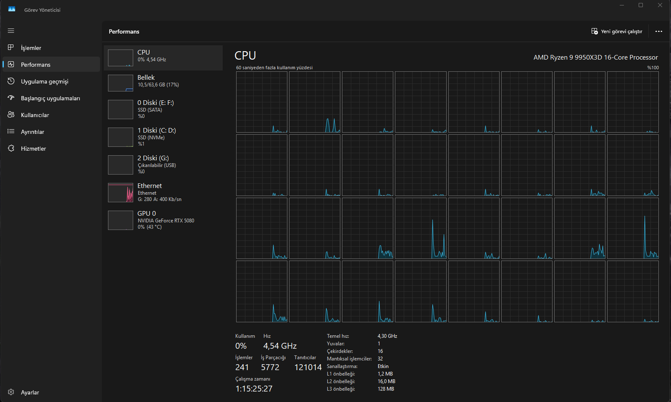Open the İşlemler page
Viewport: 671px width, 402px height.
tap(51, 48)
